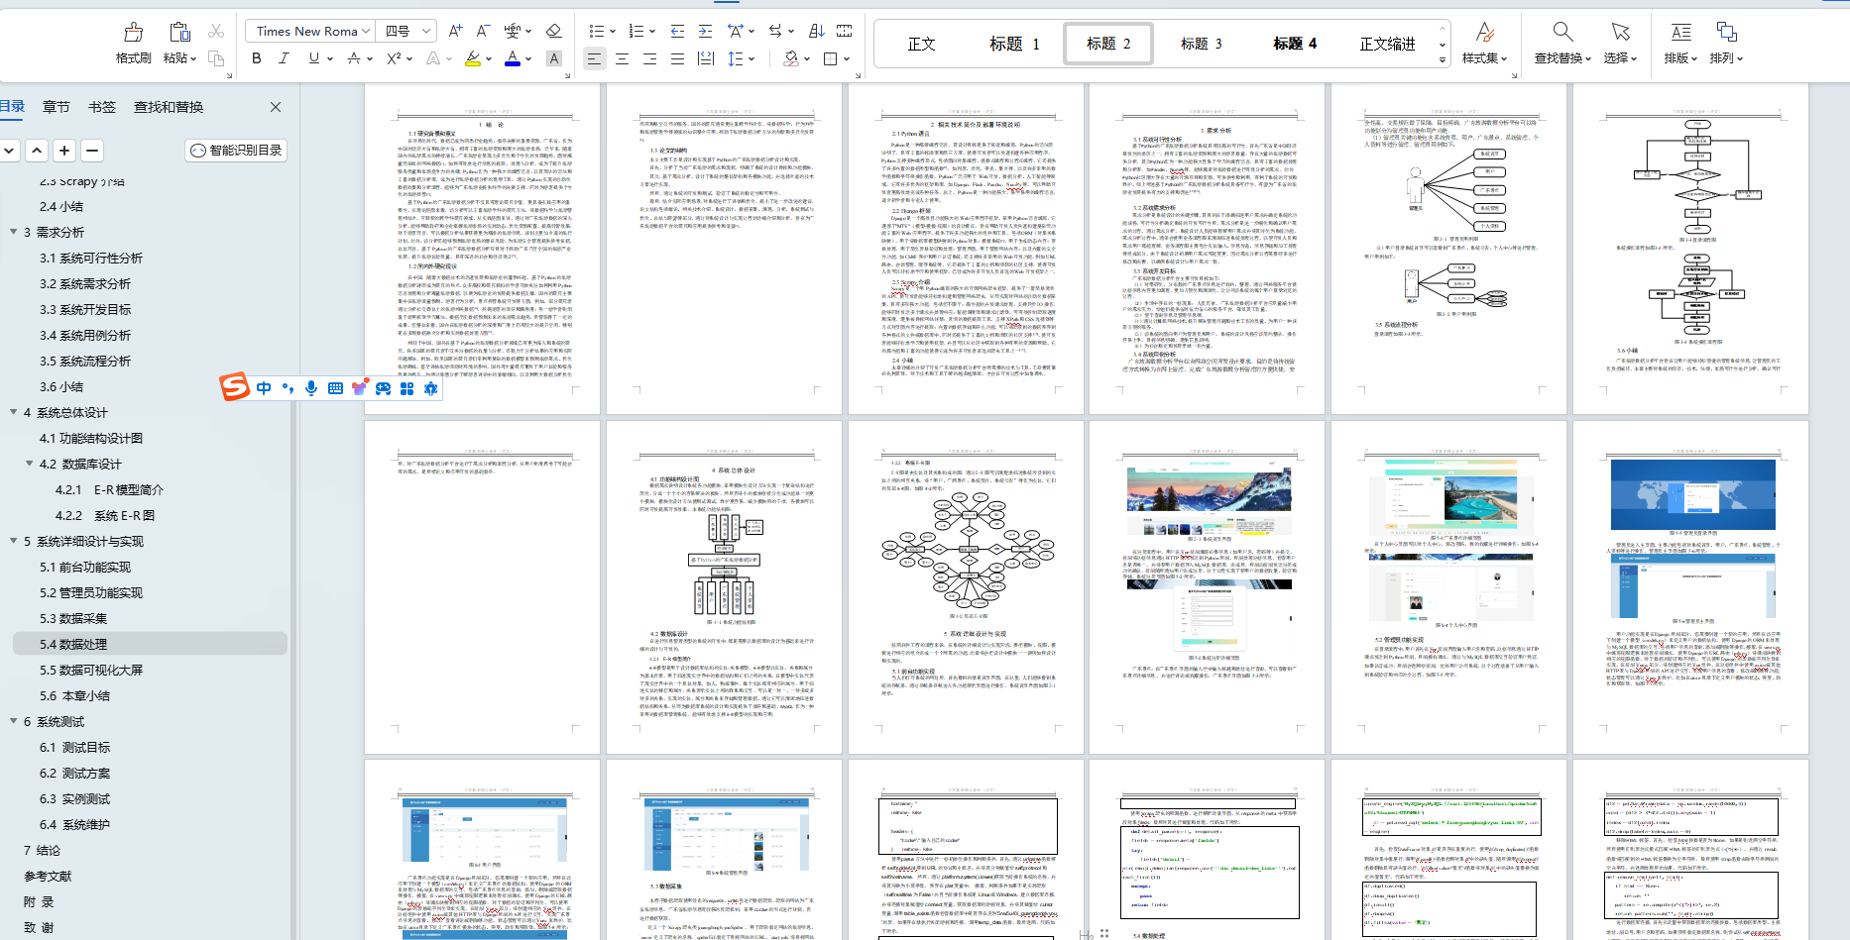Click the Sogou microphone voice input icon

pos(311,388)
